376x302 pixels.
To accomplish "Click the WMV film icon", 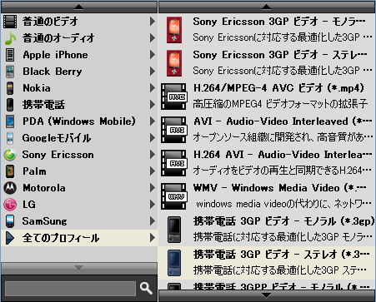I will coord(174,196).
